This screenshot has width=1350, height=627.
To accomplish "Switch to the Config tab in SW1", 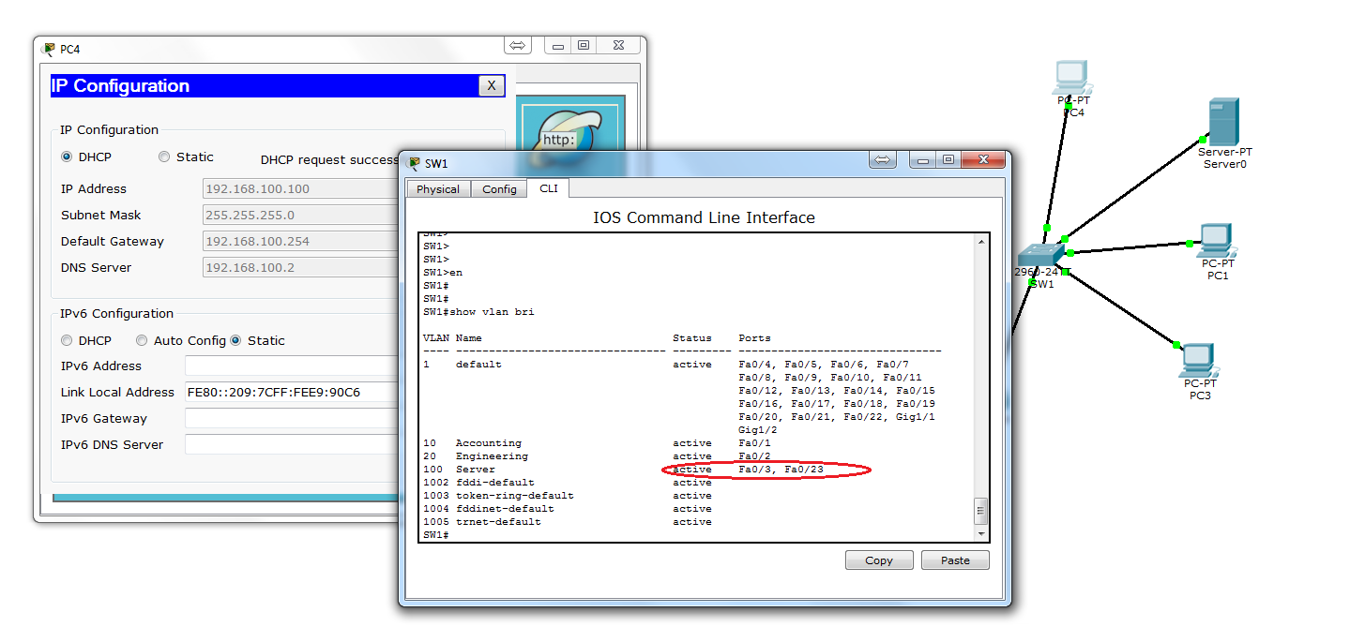I will point(499,189).
